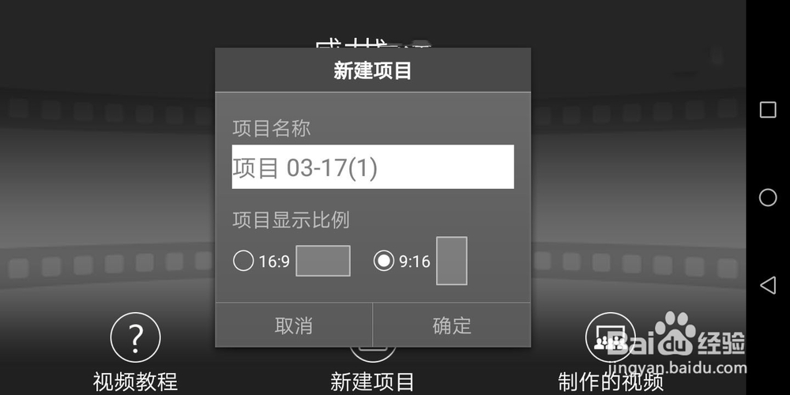Tap the Android back triangle button
790x395 pixels.
pyautogui.click(x=767, y=285)
